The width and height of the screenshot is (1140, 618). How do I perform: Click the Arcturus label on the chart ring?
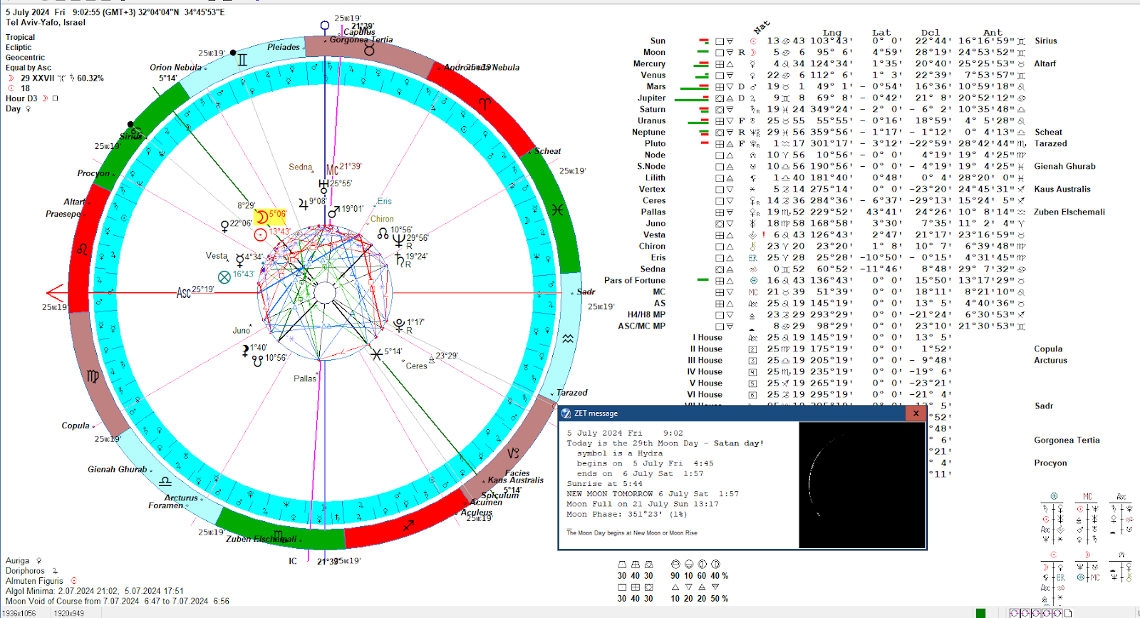[x=181, y=498]
